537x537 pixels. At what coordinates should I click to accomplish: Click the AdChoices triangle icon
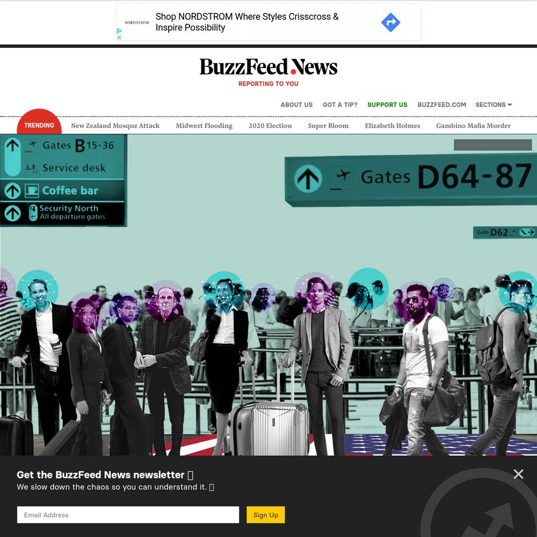coord(119,31)
